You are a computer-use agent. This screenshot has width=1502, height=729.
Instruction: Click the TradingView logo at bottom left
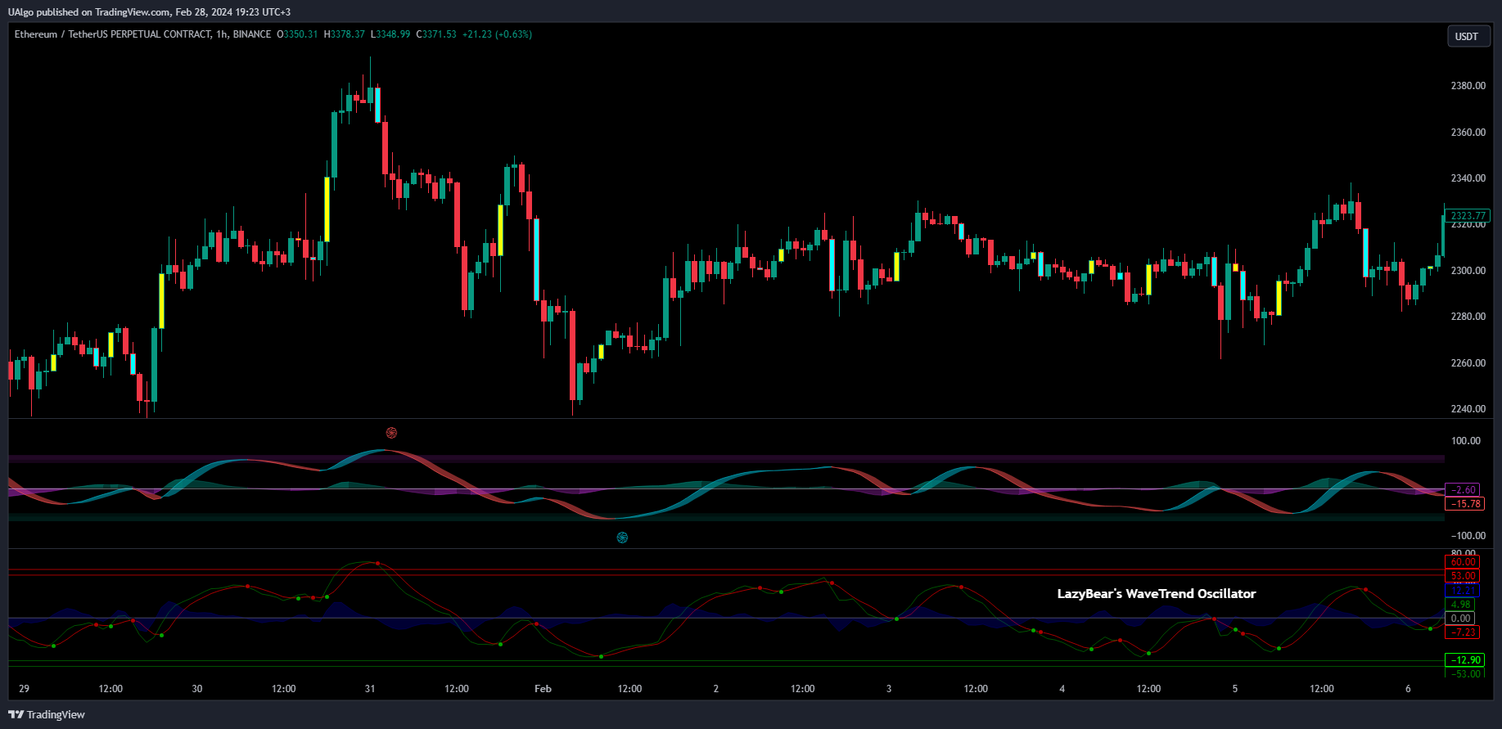pos(47,714)
